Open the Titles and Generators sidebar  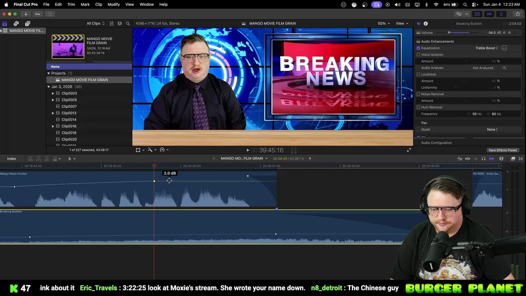point(28,23)
